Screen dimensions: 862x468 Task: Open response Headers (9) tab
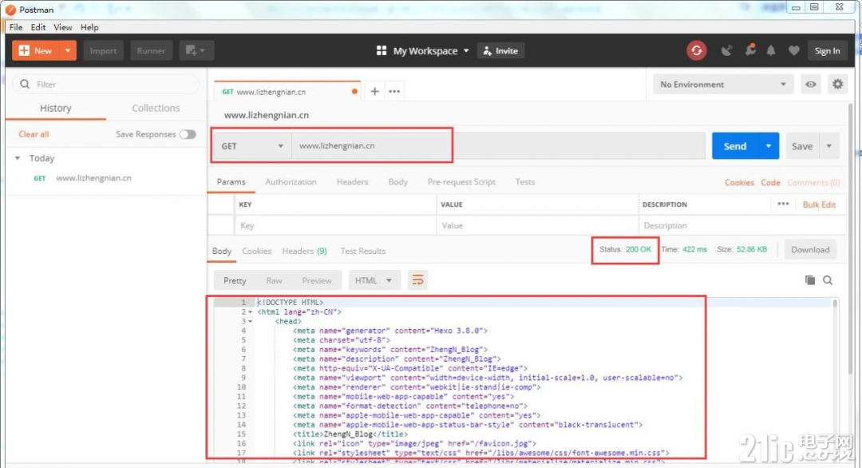(x=305, y=251)
